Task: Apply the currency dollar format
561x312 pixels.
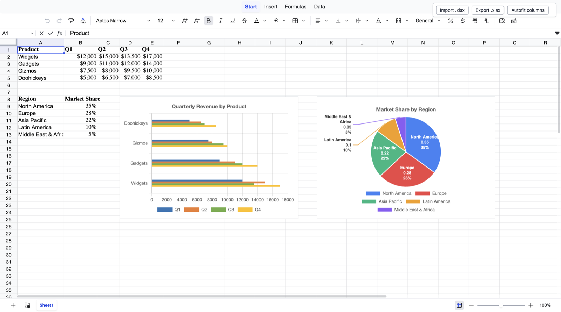Action: pos(462,21)
